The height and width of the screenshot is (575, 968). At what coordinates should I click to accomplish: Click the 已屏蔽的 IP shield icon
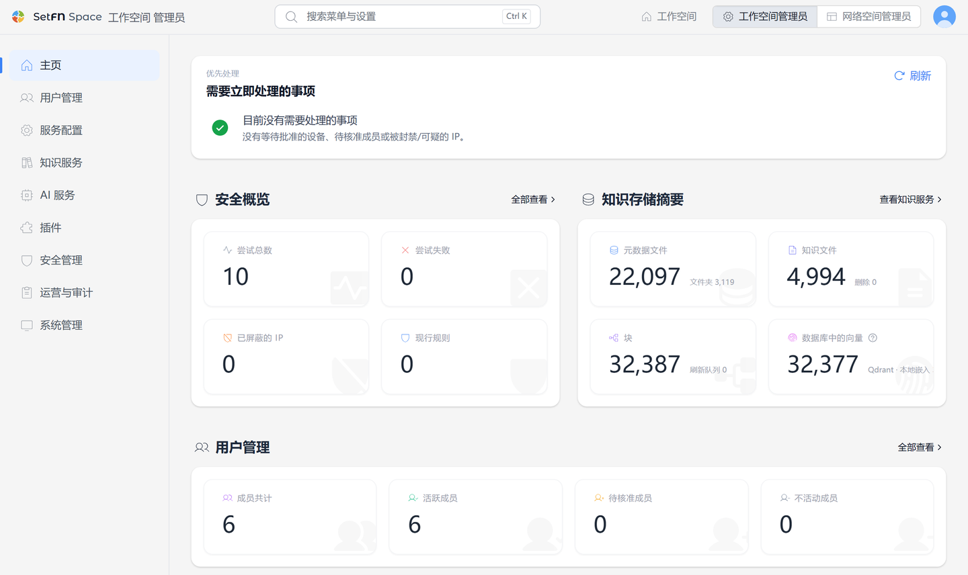point(227,338)
